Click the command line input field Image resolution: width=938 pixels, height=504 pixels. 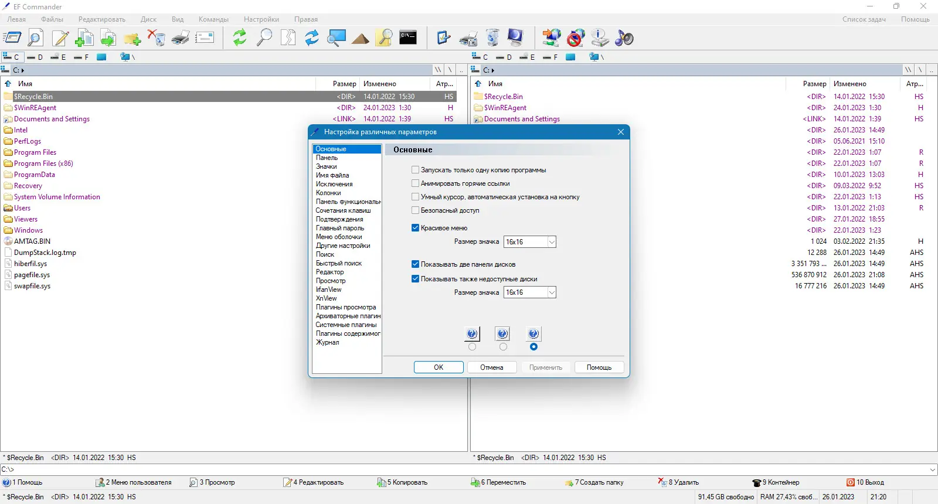(469, 469)
